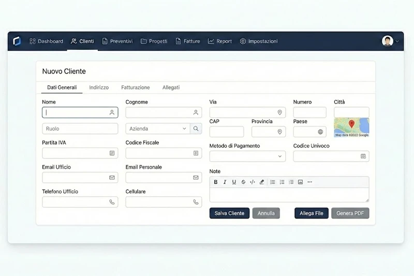Switch to the Fatturazione tab

click(136, 88)
